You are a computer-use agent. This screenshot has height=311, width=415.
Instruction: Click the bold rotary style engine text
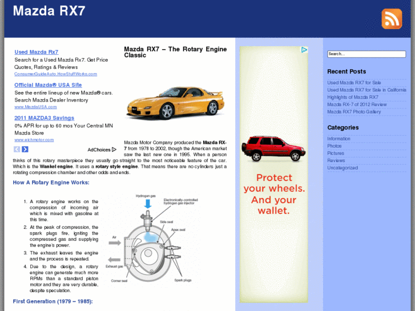coord(116,167)
